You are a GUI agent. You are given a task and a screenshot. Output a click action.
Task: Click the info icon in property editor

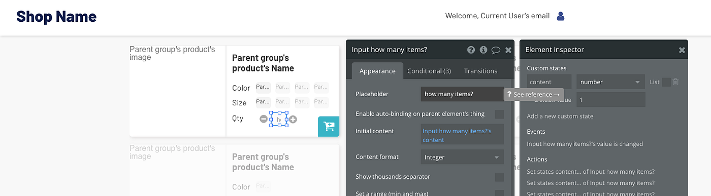[483, 50]
